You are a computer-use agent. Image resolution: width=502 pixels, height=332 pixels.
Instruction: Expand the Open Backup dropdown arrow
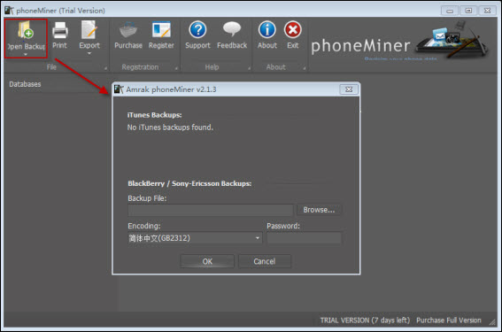click(26, 54)
